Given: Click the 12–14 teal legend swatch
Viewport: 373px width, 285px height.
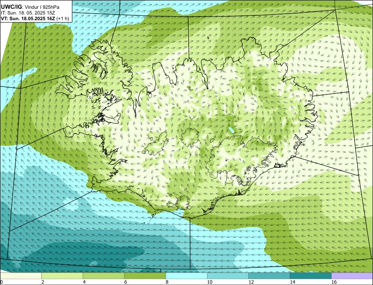Looking at the screenshot, I should point(269,276).
